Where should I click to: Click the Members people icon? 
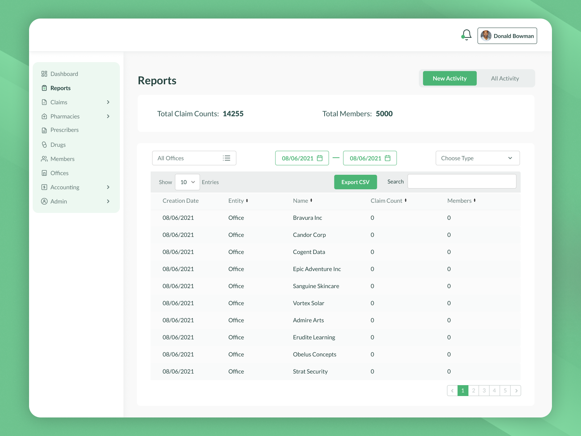44,159
